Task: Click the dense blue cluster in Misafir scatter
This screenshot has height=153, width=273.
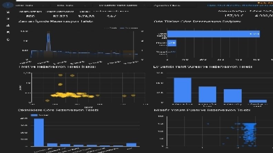Action: click(x=249, y=132)
